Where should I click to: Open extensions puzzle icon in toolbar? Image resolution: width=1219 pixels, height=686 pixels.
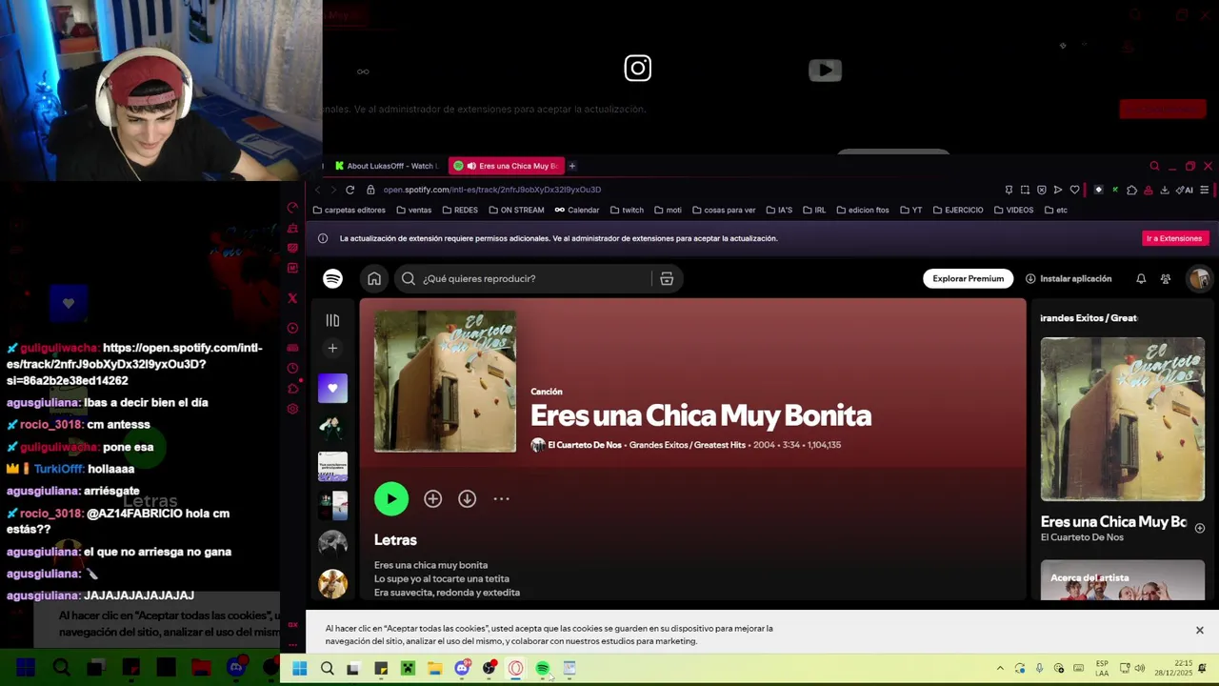(1131, 190)
